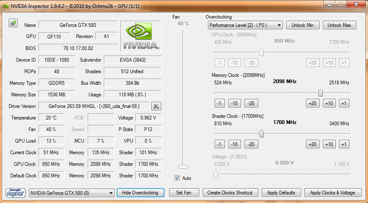The width and height of the screenshot is (368, 203).
Task: Click Set Fan button
Action: [184, 193]
